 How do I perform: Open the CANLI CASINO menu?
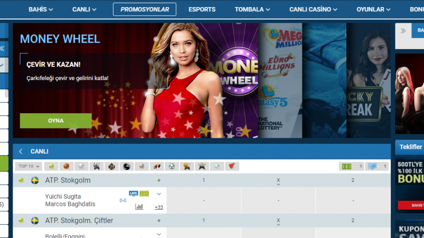click(x=313, y=9)
